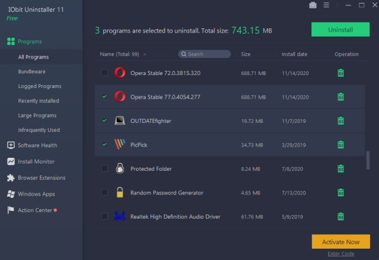Sort by the Install date column header
The image size is (379, 260).
click(294, 54)
